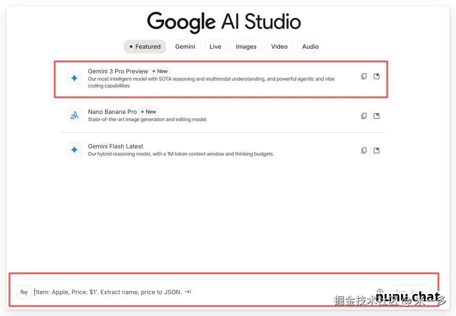Image resolution: width=456 pixels, height=316 pixels.
Task: Enable the Images filter
Action: (x=246, y=46)
